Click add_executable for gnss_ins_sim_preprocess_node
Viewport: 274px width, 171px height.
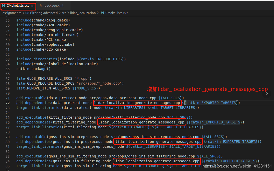tap(122, 137)
